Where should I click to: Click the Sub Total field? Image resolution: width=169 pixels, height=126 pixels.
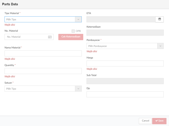coord(125,81)
